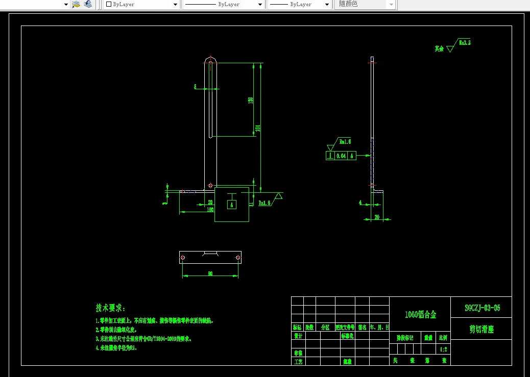Click the 0.04 perpendicularity tolerance value
The width and height of the screenshot is (530, 377).
(341, 156)
